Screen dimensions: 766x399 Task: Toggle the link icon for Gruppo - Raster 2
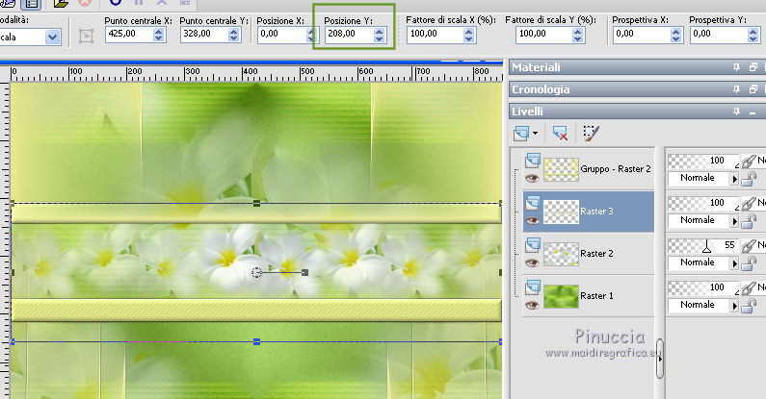point(749,162)
